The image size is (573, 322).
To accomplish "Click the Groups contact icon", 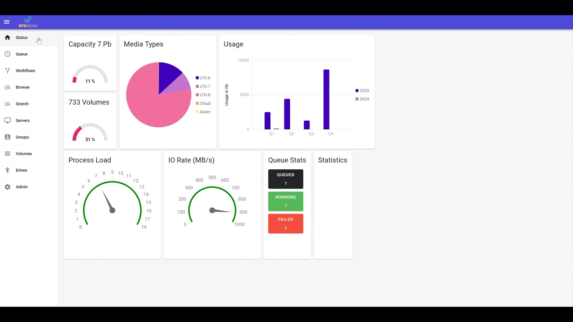I will [7, 137].
